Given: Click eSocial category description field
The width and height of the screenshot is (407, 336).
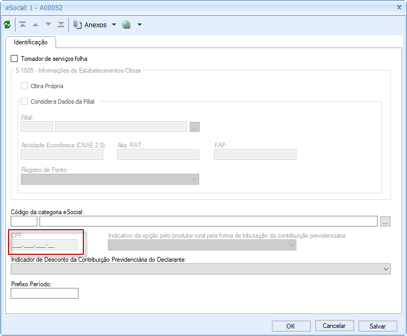Looking at the screenshot, I should pyautogui.click(x=208, y=221).
